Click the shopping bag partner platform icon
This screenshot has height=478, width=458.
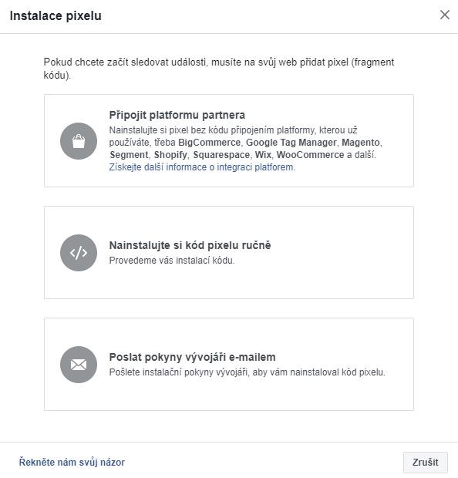pyautogui.click(x=79, y=141)
